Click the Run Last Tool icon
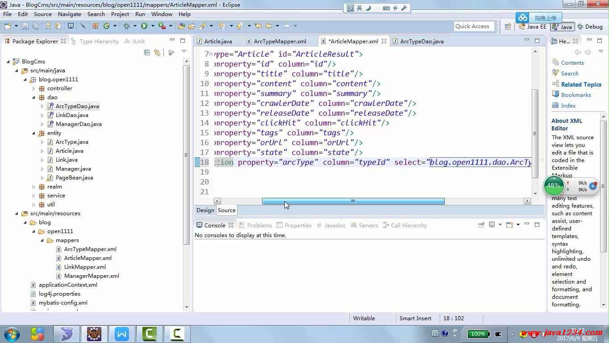Image resolution: width=609 pixels, height=343 pixels. [x=162, y=26]
